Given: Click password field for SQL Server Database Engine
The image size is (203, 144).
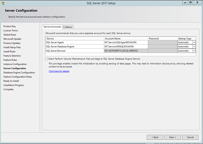Looking at the screenshot, I should pyautogui.click(x=163, y=47).
